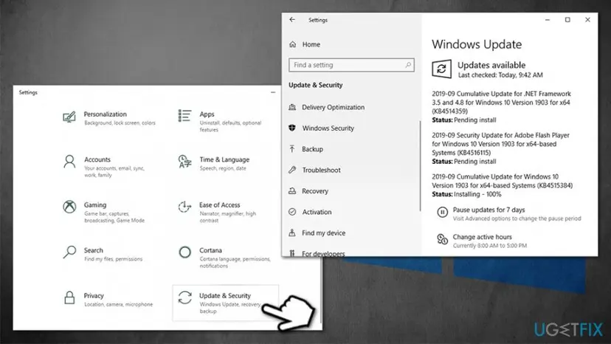This screenshot has width=611, height=344.
Task: Click the Update & Security sync icon
Action: (184, 297)
